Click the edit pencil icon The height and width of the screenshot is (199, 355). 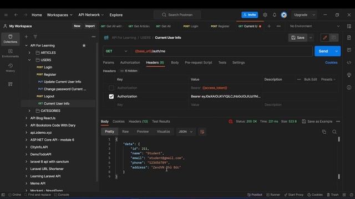point(325,38)
